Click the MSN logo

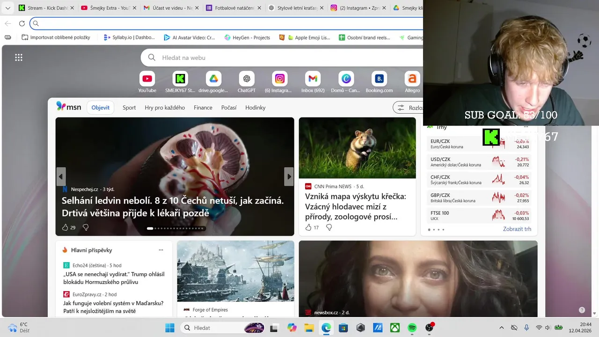tap(69, 107)
